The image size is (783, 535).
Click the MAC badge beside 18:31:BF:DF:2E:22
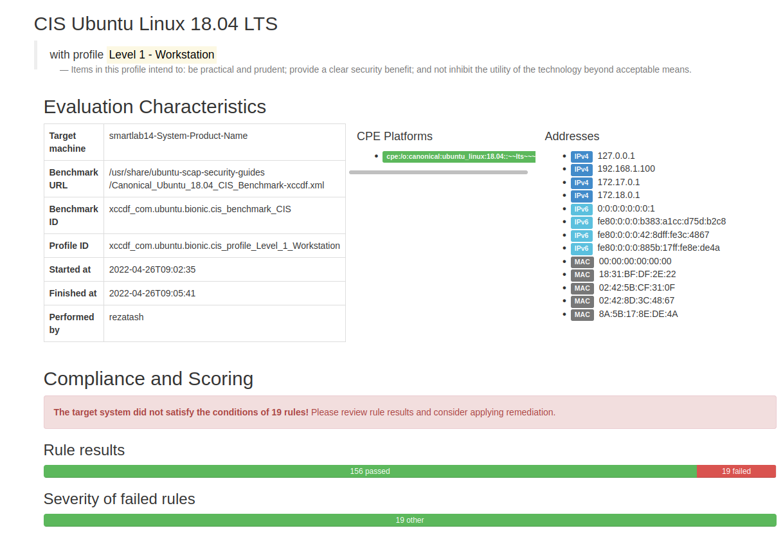coord(582,275)
